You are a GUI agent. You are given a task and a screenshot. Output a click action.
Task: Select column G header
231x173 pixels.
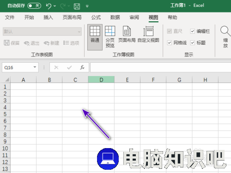(x=179, y=80)
